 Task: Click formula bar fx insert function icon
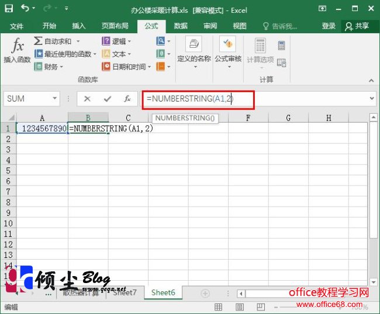click(127, 99)
